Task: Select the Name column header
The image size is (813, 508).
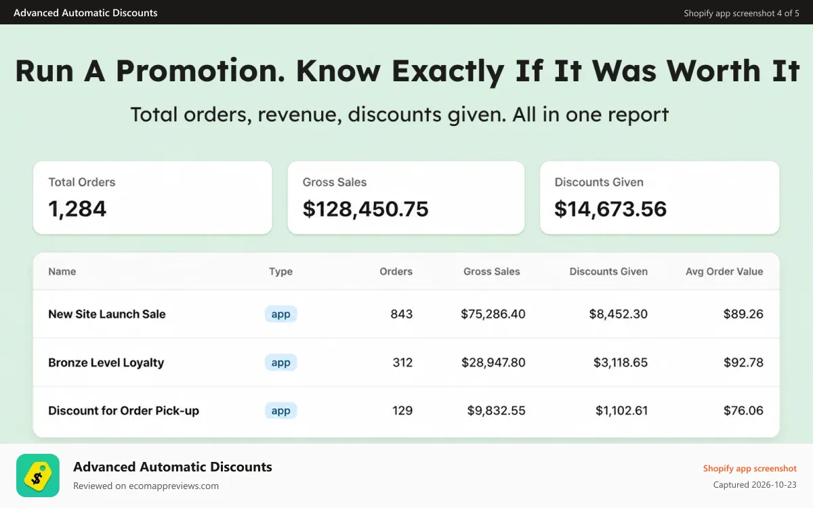Action: pyautogui.click(x=62, y=272)
